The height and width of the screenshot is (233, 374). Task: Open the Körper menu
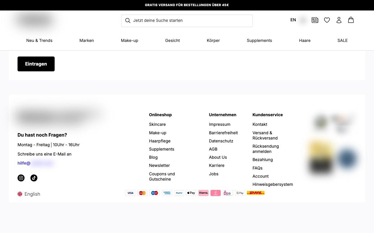click(x=213, y=40)
